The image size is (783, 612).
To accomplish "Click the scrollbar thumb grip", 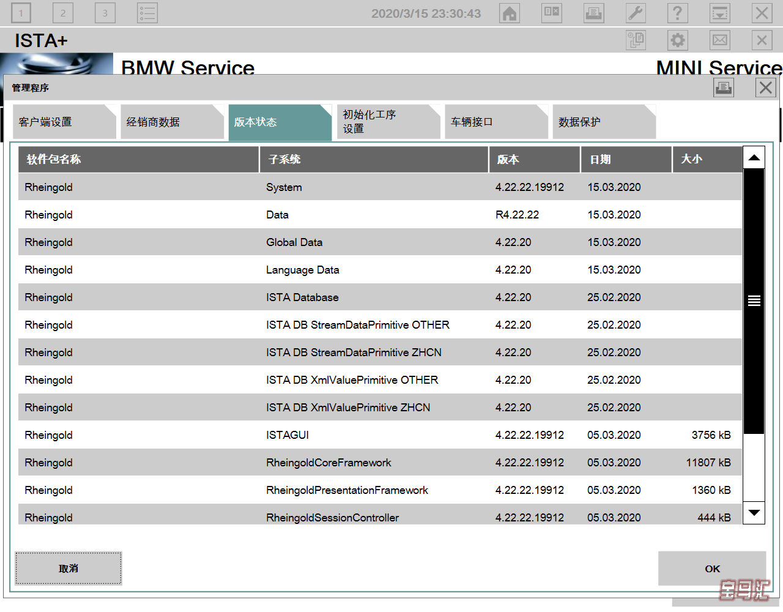I will coord(754,300).
